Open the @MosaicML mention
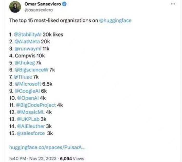 (31, 112)
